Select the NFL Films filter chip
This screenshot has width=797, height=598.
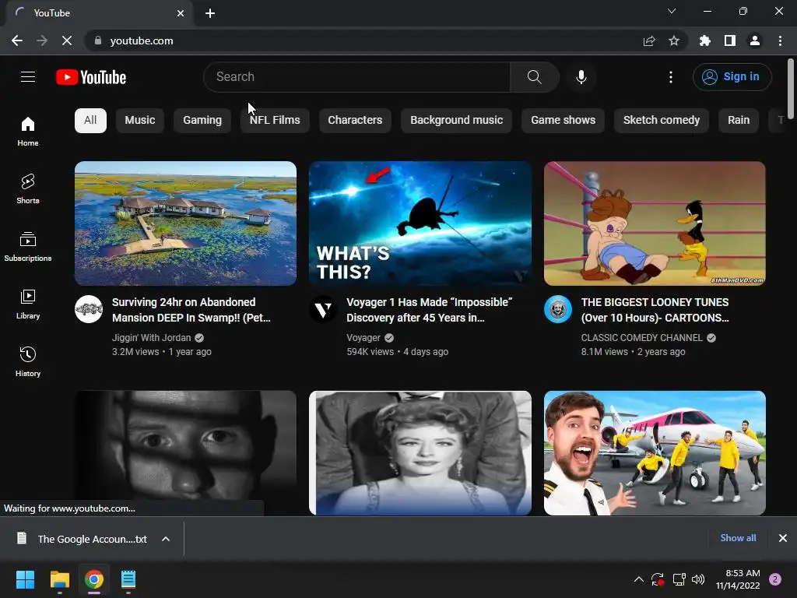(x=275, y=121)
